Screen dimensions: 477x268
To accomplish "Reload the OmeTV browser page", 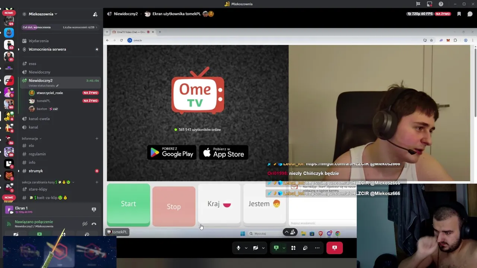I will point(121,40).
